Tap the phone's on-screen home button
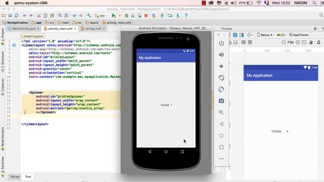Viewport: 324px width, 182px height. [166, 152]
